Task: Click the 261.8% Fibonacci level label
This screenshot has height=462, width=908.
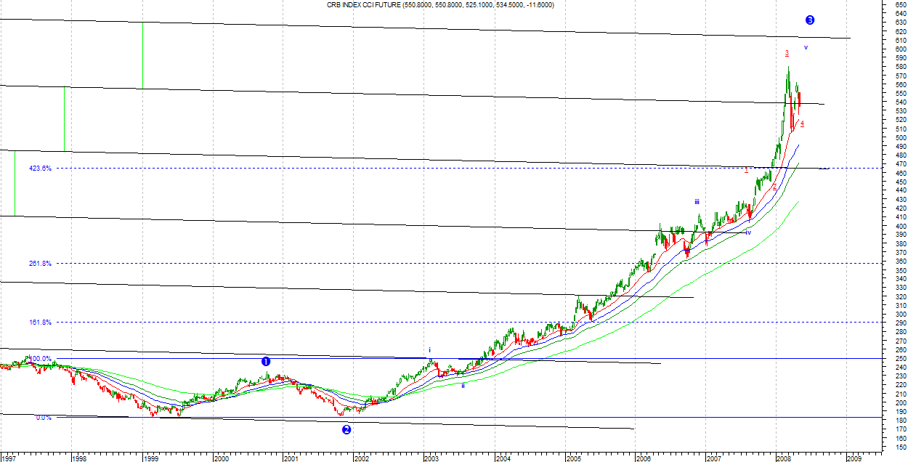Action: (x=40, y=264)
